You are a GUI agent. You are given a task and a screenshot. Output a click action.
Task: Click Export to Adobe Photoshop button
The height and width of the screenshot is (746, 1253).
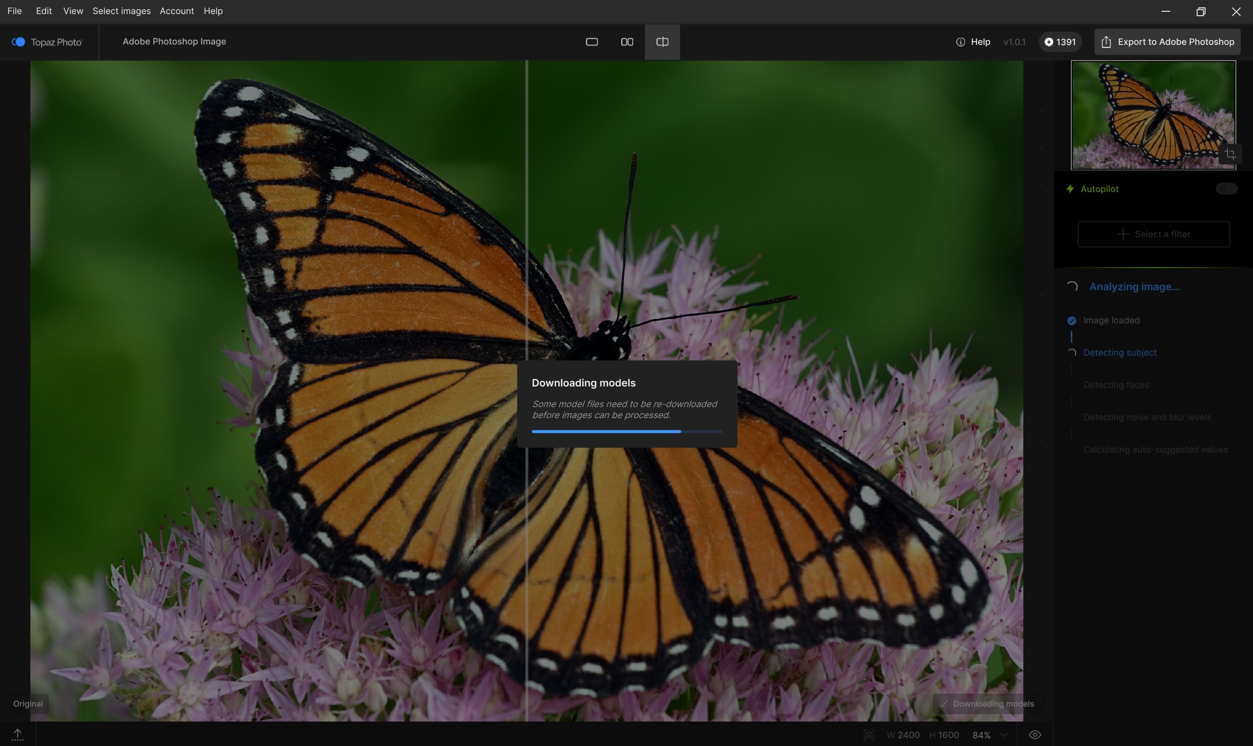pos(1167,42)
